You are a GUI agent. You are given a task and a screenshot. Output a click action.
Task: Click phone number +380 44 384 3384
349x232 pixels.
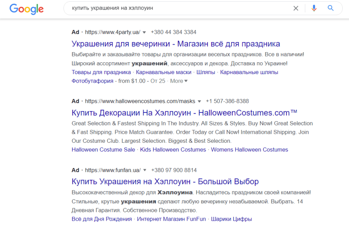click(x=173, y=32)
